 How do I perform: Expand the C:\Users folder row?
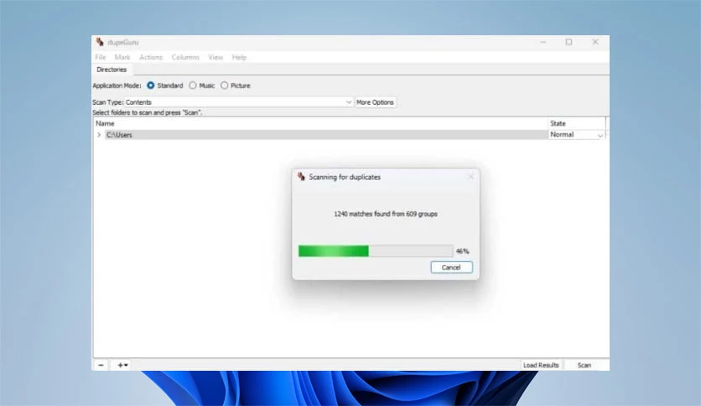(99, 134)
